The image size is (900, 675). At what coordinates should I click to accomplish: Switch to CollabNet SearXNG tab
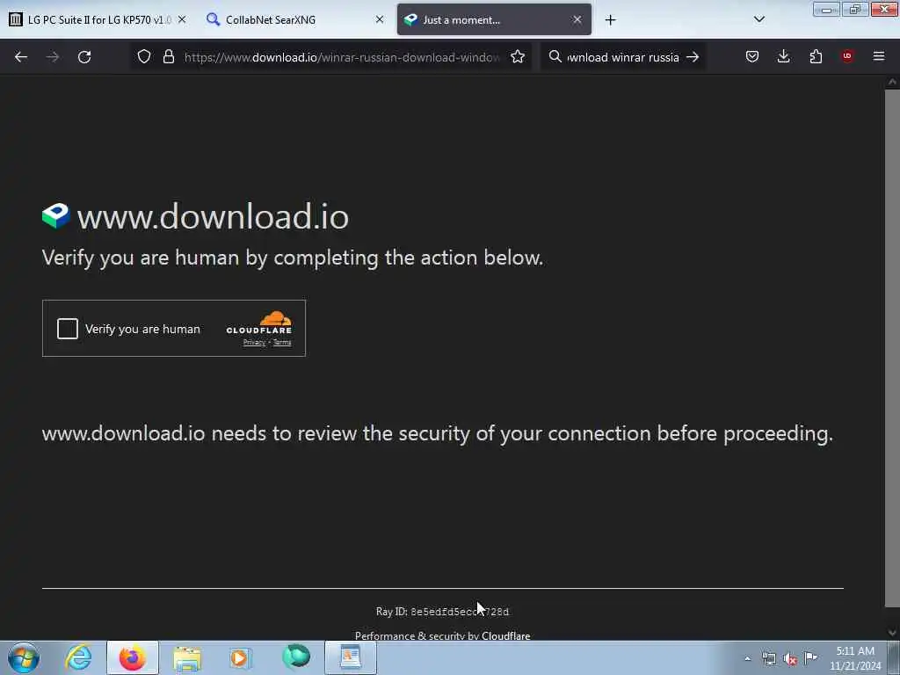click(295, 19)
